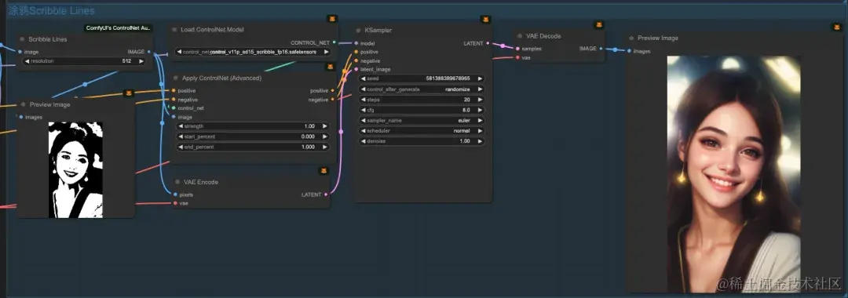
Task: Click the VAE Encode pixels input socket
Action: pyautogui.click(x=174, y=194)
